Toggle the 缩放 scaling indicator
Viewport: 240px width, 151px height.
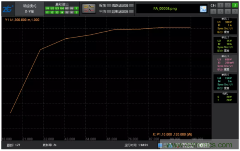pyautogui.click(x=109, y=6)
